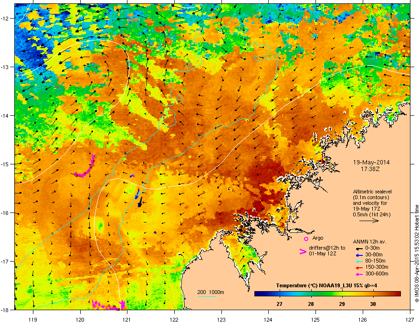The image size is (420, 324).
Task: Click the latitude axis label -15
Action: click(x=5, y=164)
